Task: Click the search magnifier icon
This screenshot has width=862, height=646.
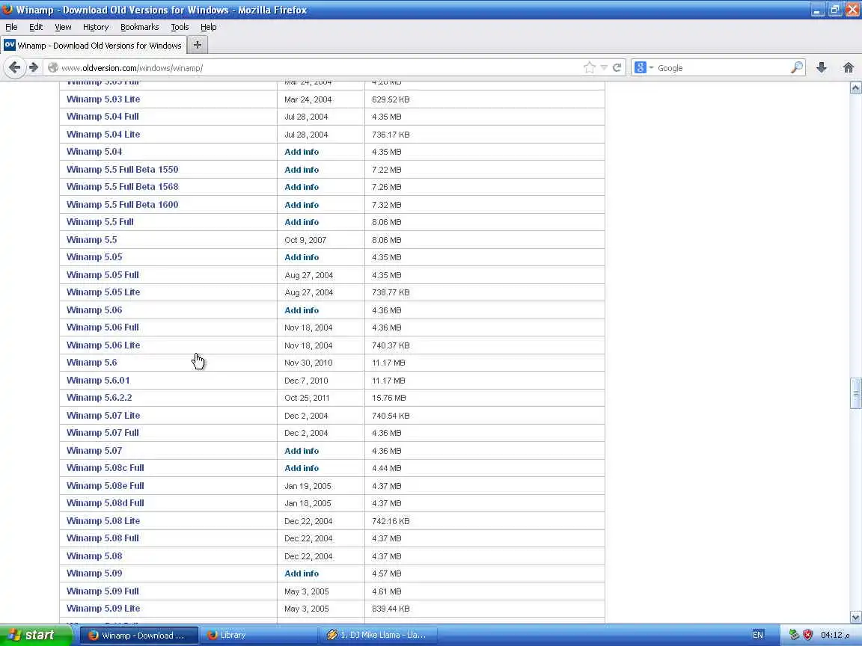Action: tap(797, 67)
